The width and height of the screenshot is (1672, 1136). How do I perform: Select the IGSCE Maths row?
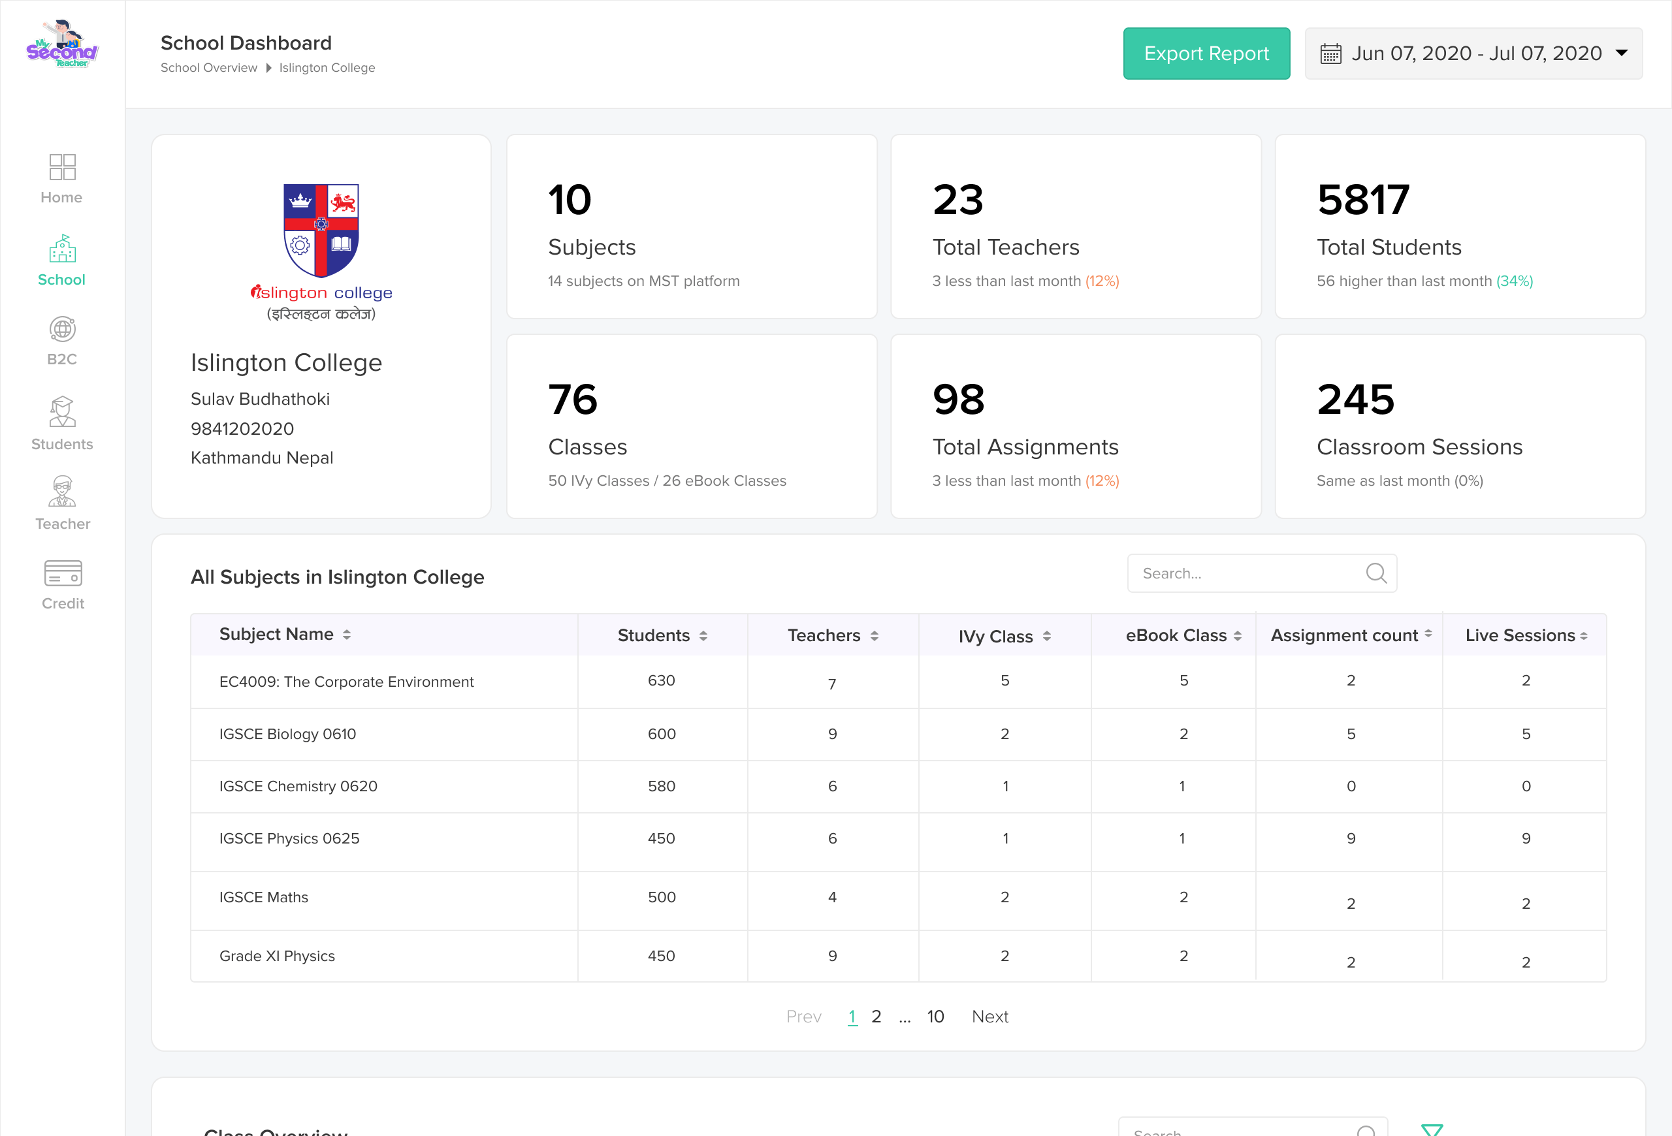pyautogui.click(x=898, y=901)
